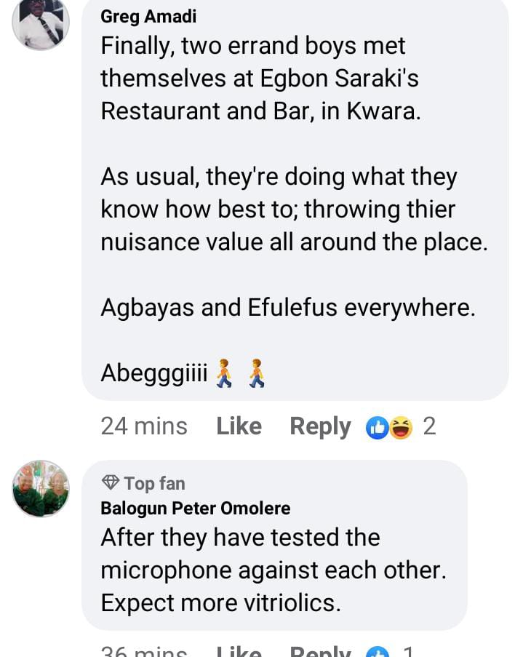
Task: Open the reaction count 2 list
Action: click(429, 426)
